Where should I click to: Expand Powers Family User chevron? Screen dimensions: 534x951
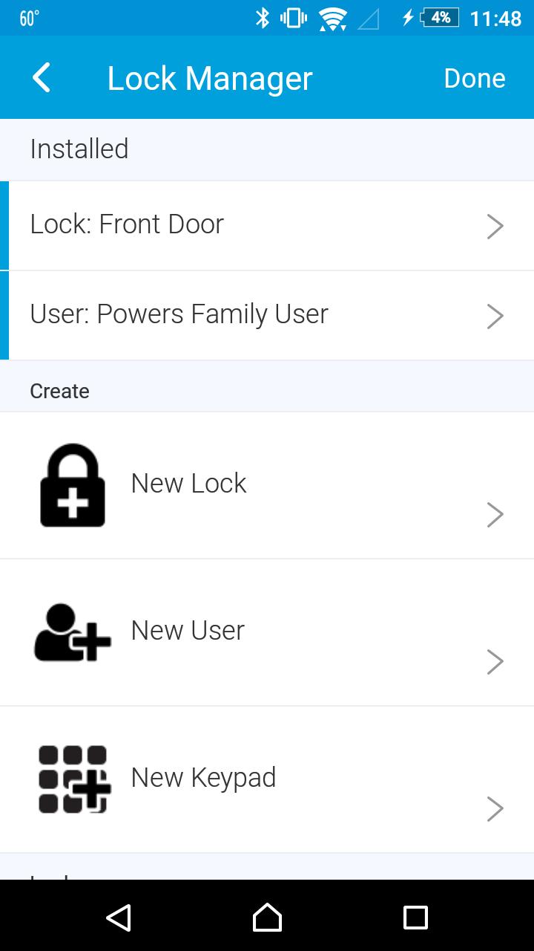pos(495,317)
